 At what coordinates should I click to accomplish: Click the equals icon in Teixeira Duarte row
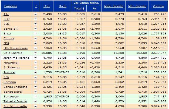click(x=35, y=101)
